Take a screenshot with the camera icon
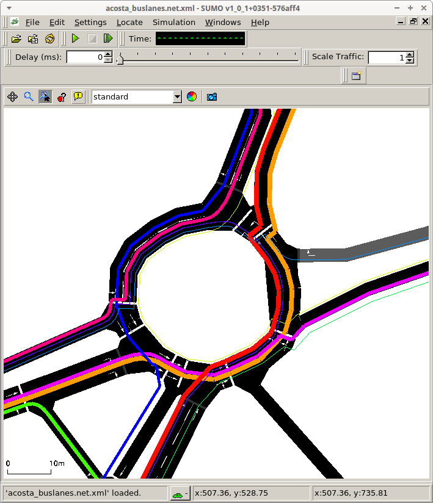 pos(212,96)
